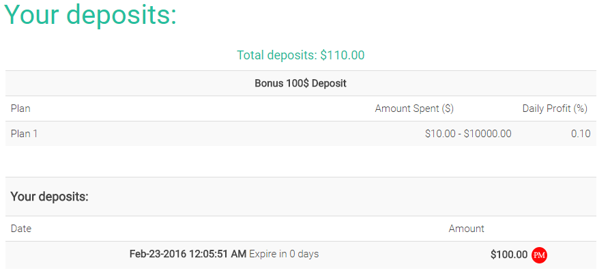Click the 'Plan' column header
The height and width of the screenshot is (273, 610).
(x=20, y=109)
